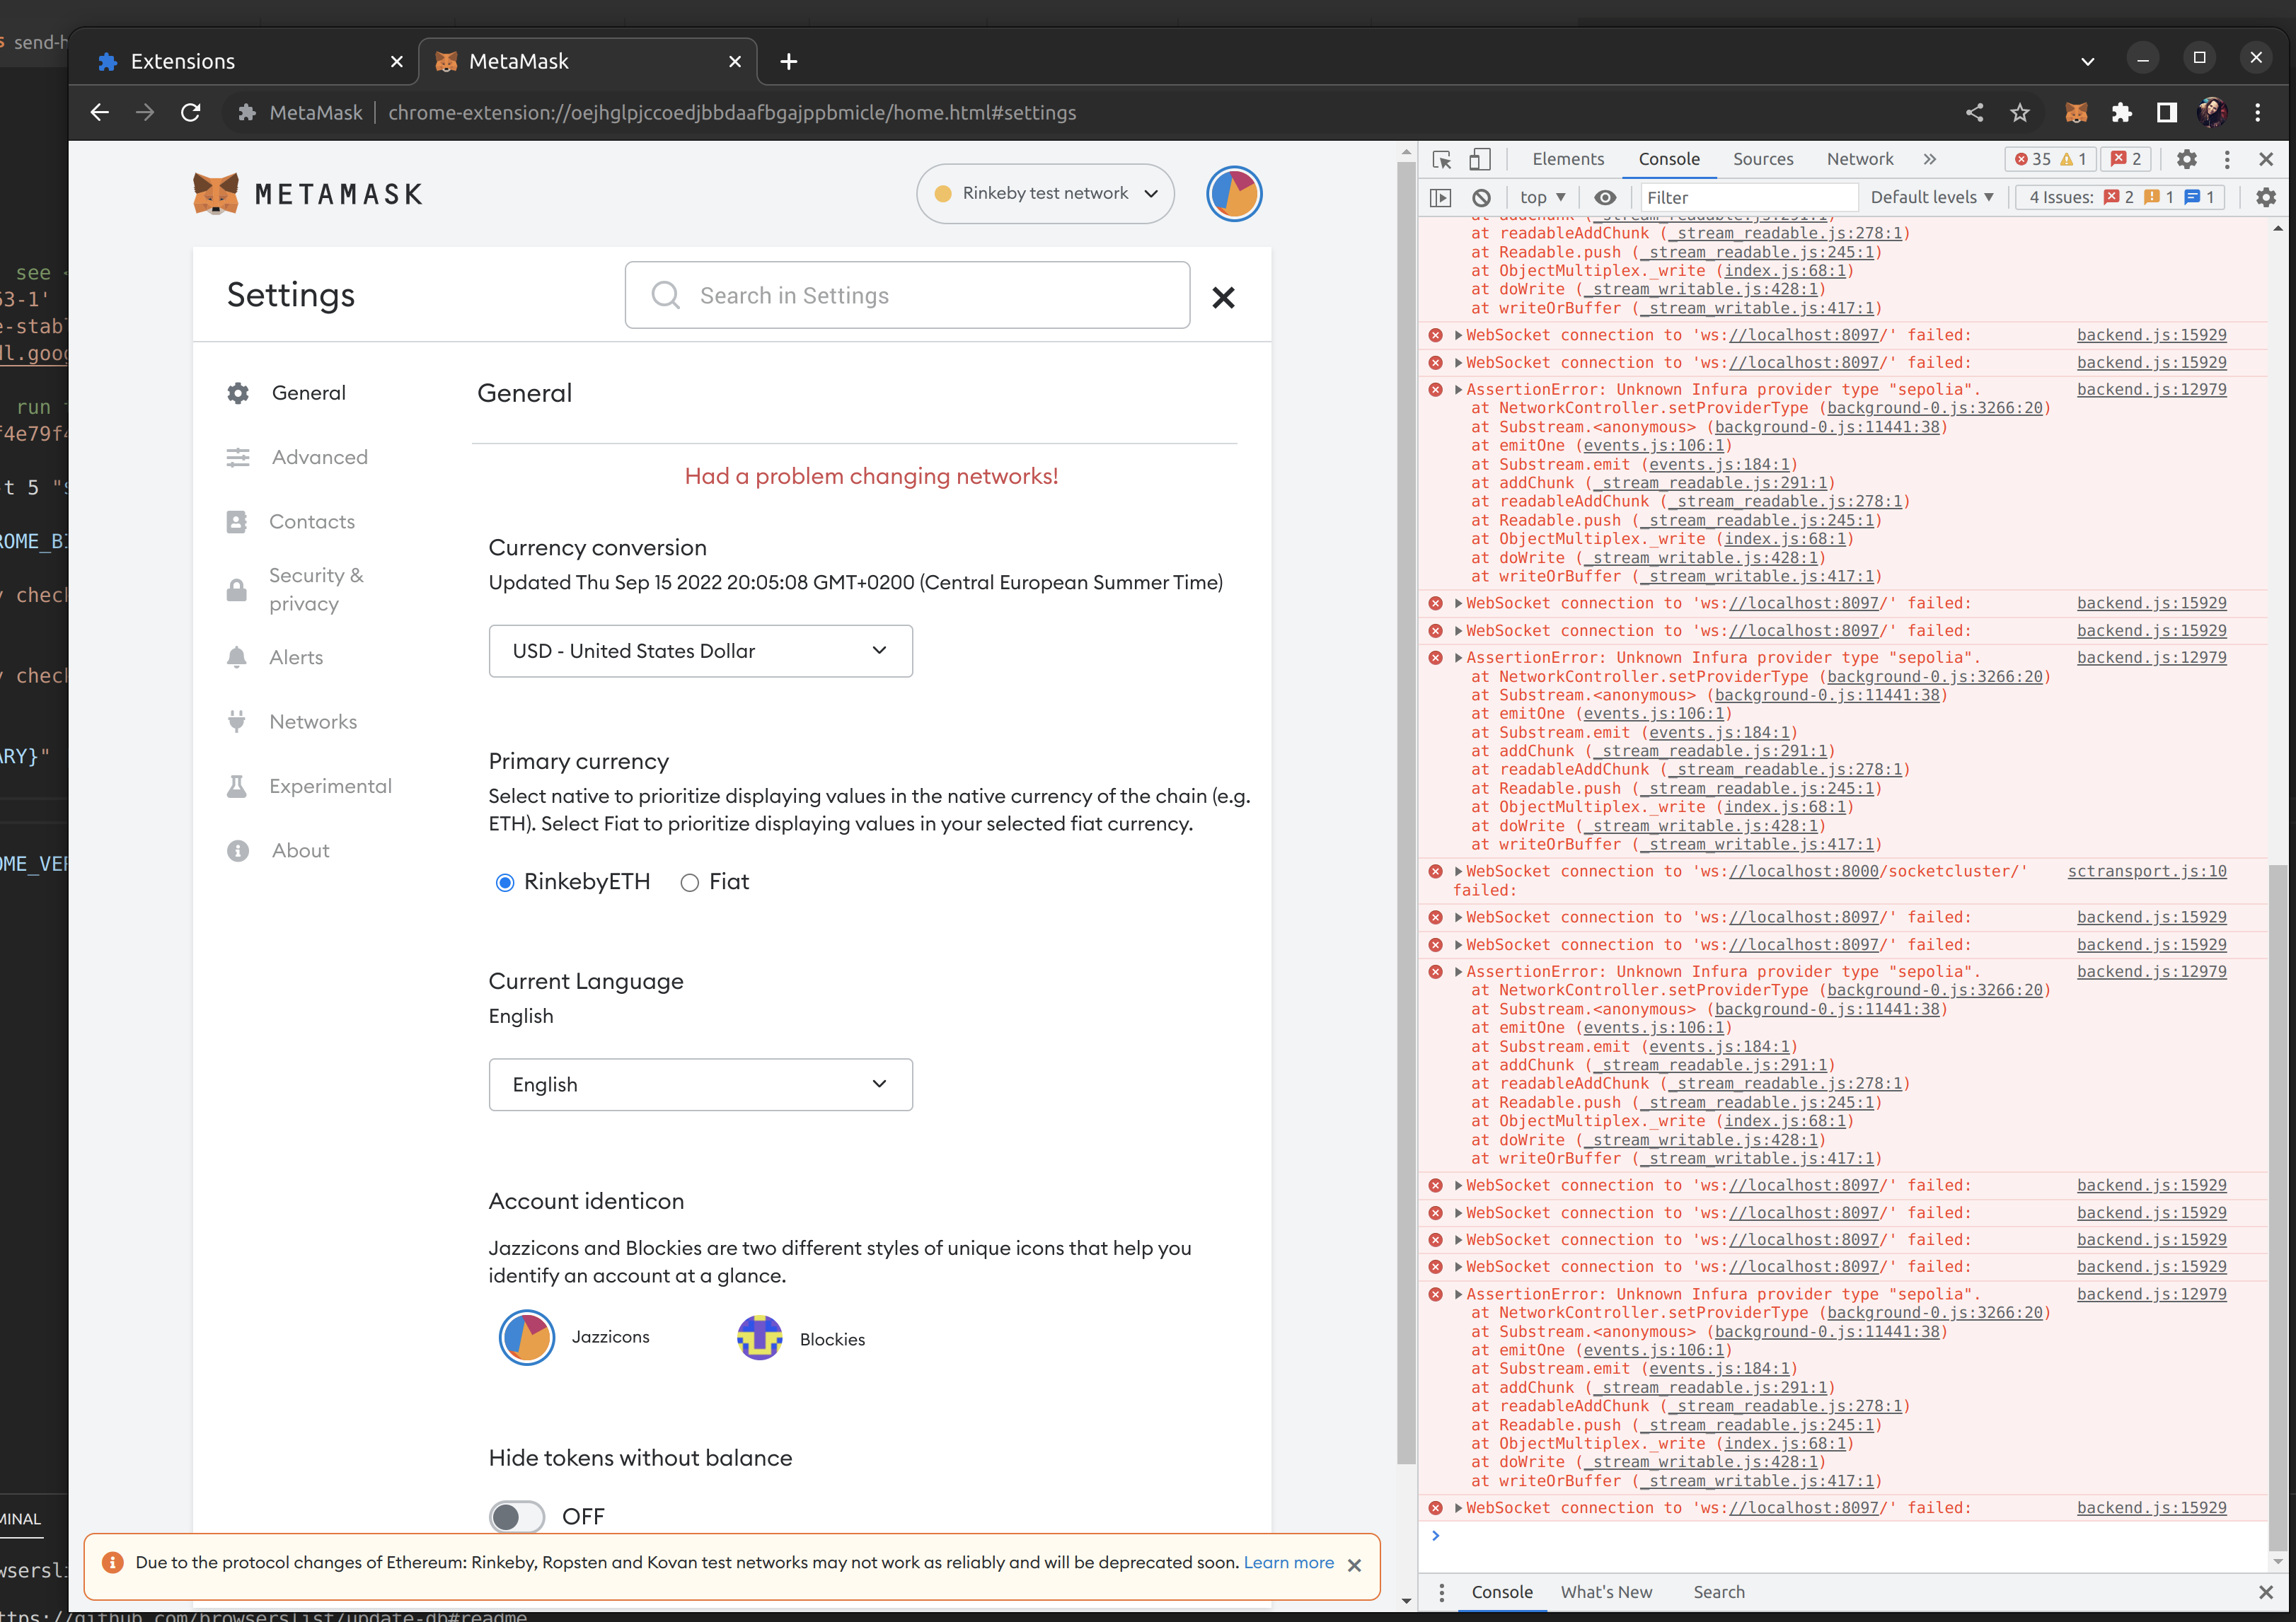
Task: Open Alerts settings via the bell icon
Action: 237,657
